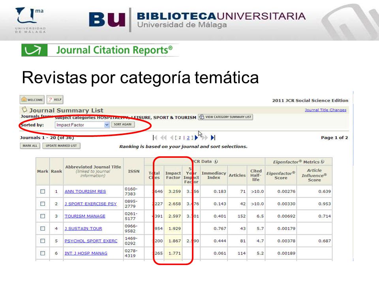Click the SORT AGAIN button
The image size is (379, 284).
(123, 124)
